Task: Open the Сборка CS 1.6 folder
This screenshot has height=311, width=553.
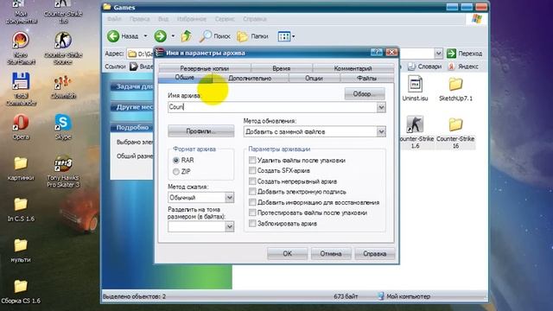Action: (21, 291)
